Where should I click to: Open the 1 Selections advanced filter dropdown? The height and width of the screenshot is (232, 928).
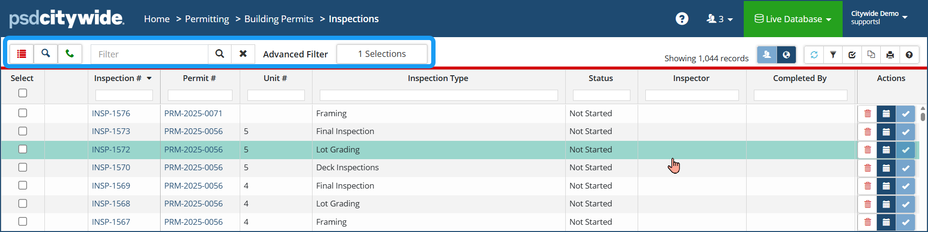[382, 54]
